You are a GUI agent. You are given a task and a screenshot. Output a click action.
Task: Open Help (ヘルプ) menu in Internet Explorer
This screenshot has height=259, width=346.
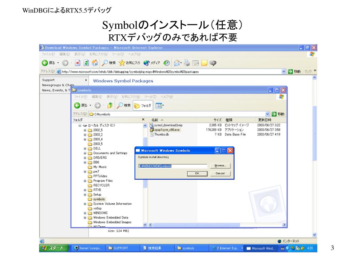click(134, 54)
